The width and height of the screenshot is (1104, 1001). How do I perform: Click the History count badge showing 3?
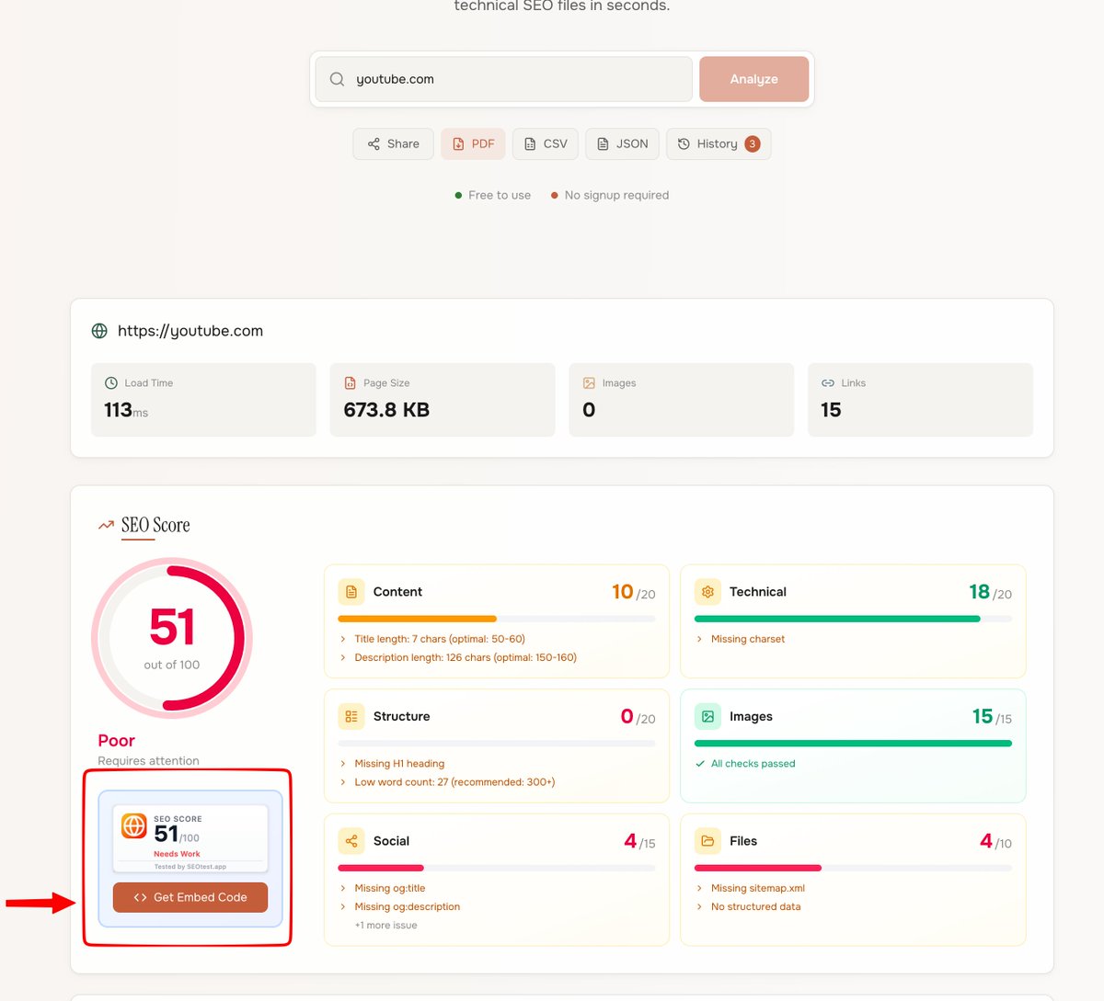pyautogui.click(x=753, y=143)
